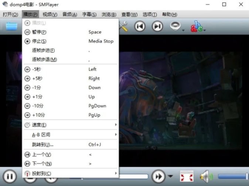
Task: Expand the forward options dropdown arrow
Action: [x=170, y=176]
